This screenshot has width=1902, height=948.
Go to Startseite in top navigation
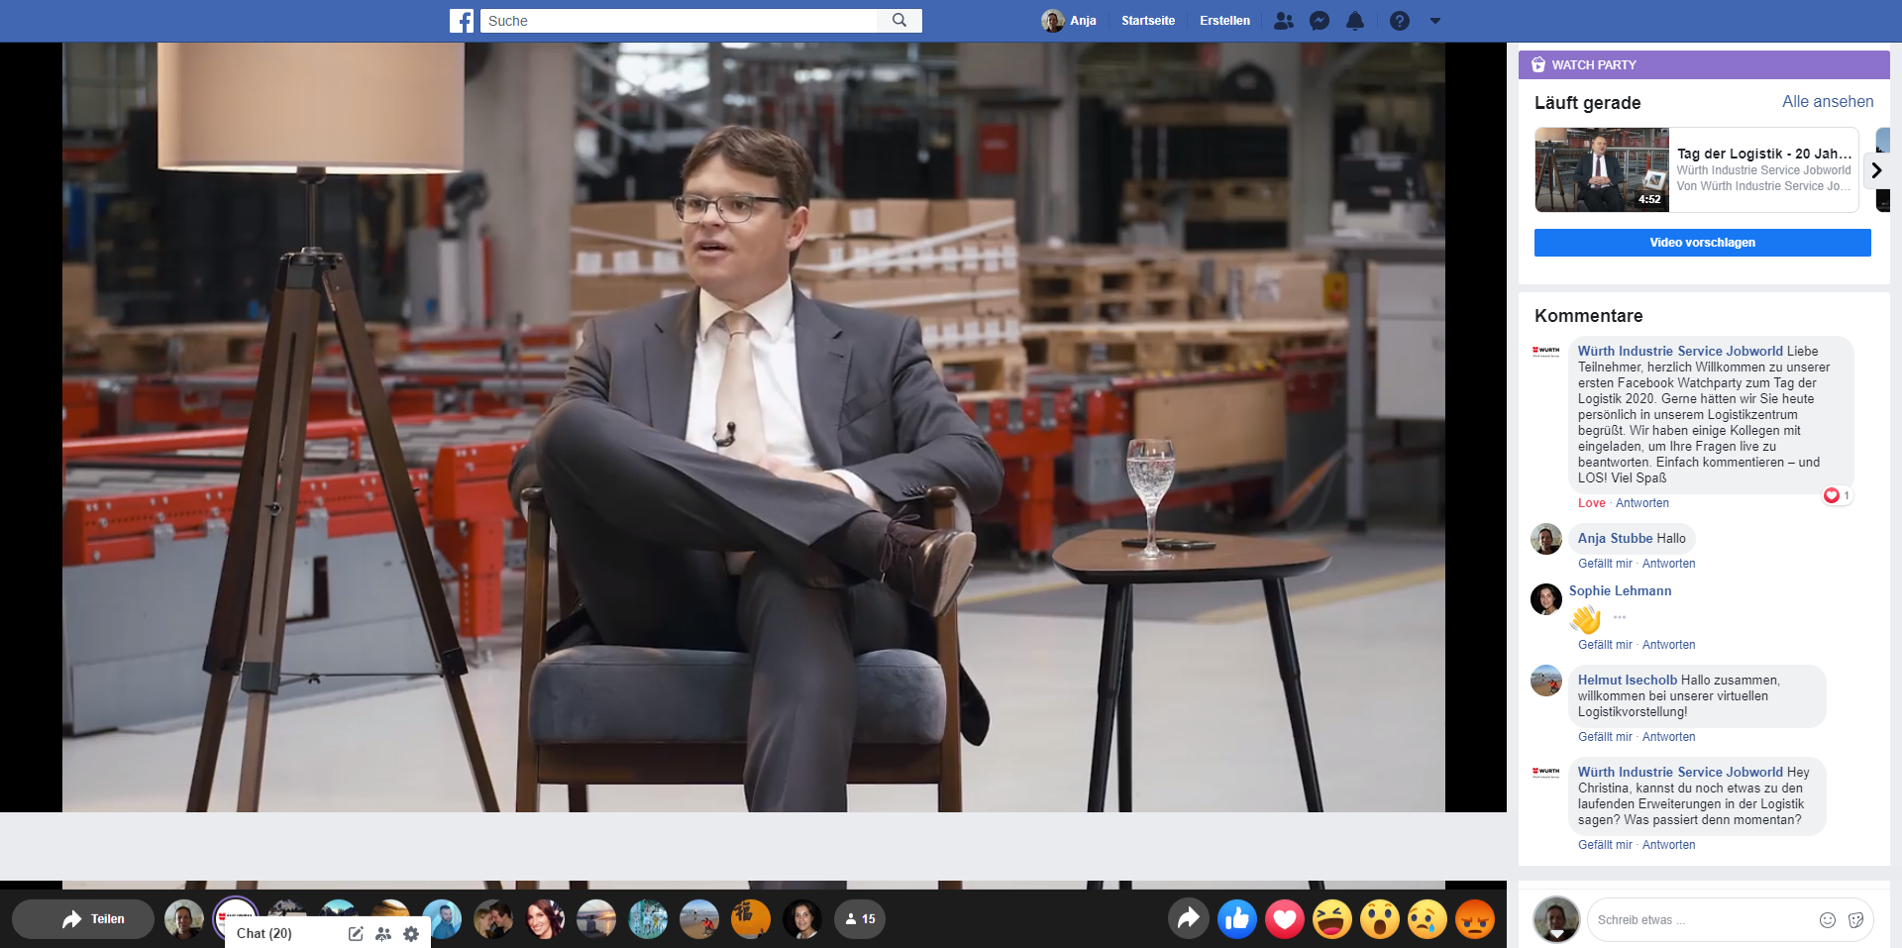pos(1147,21)
